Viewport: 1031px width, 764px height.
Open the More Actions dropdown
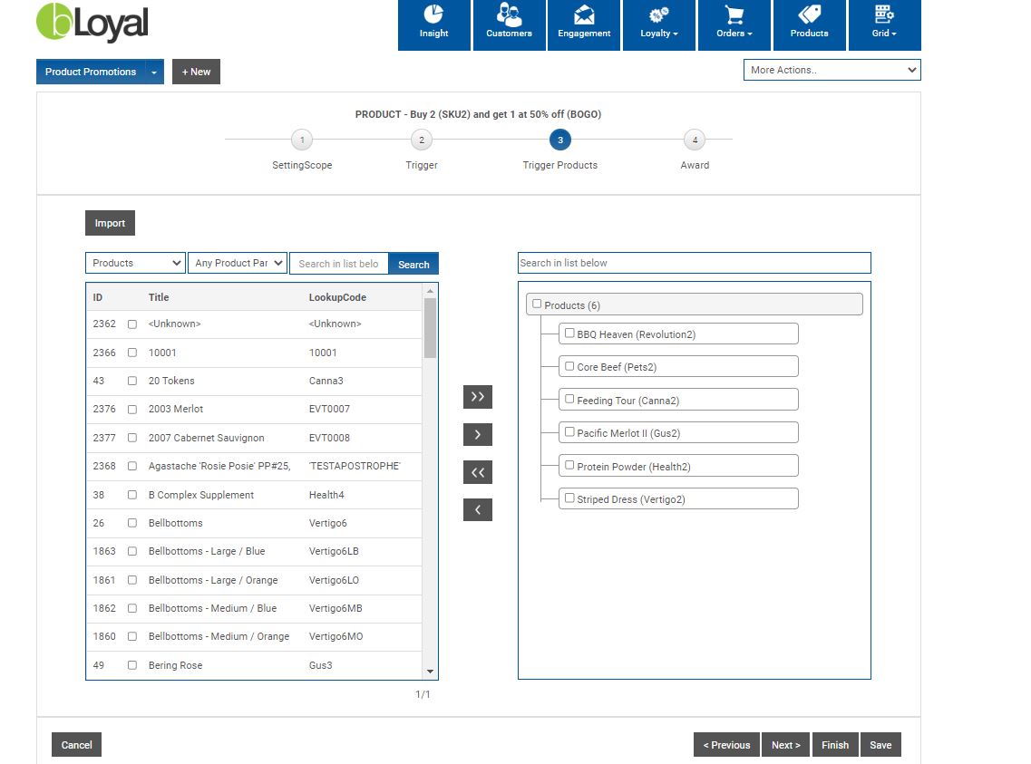832,70
